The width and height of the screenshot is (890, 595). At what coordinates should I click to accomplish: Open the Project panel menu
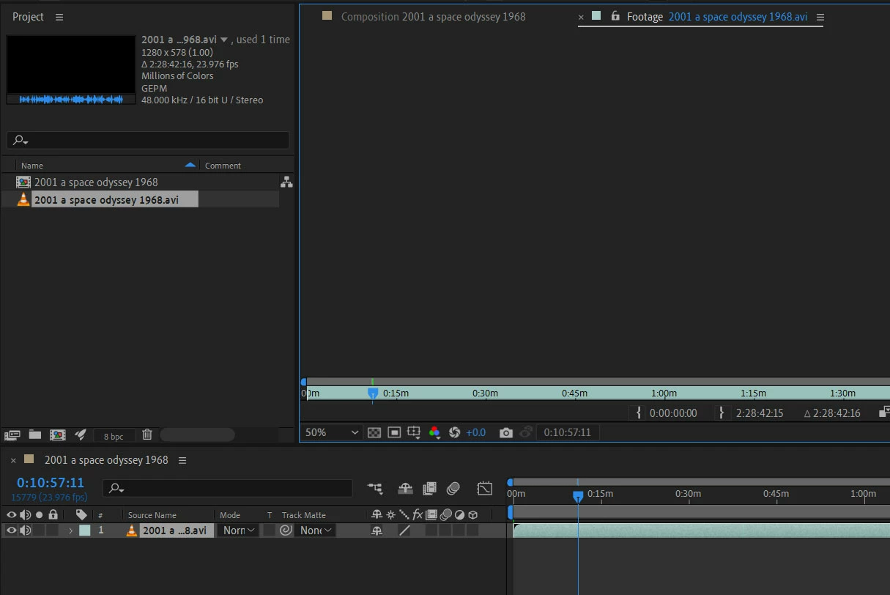(x=59, y=17)
